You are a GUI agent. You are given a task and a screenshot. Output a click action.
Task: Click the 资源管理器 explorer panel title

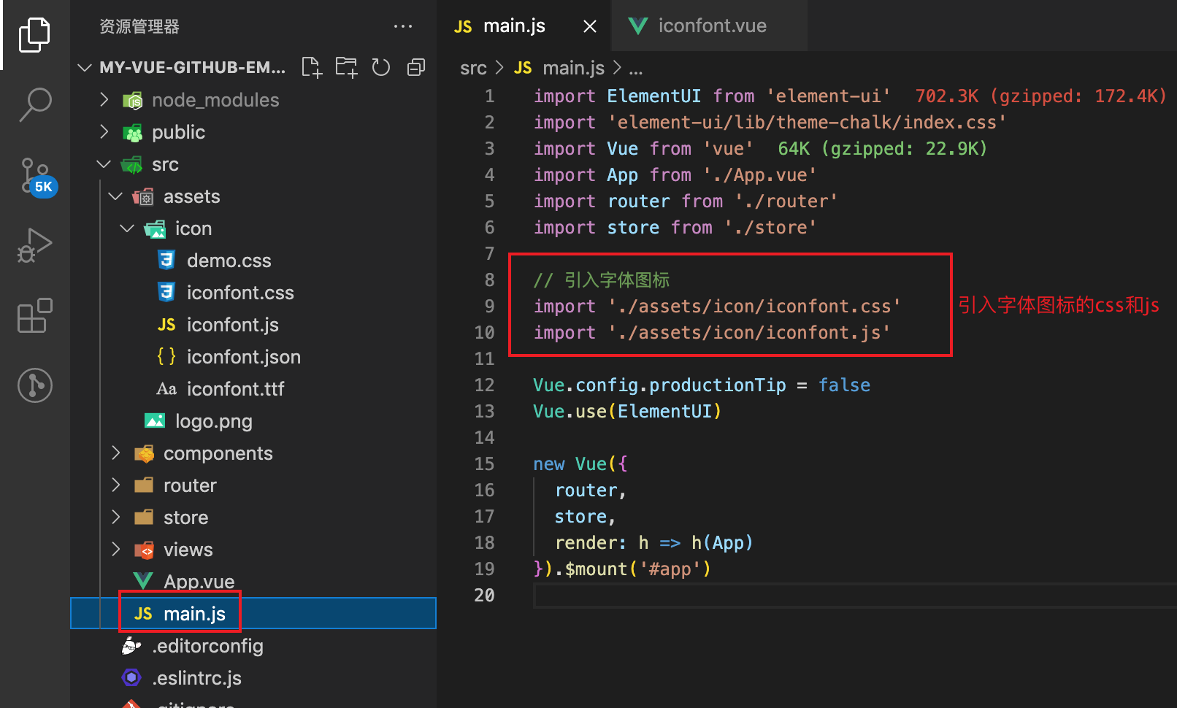point(139,26)
